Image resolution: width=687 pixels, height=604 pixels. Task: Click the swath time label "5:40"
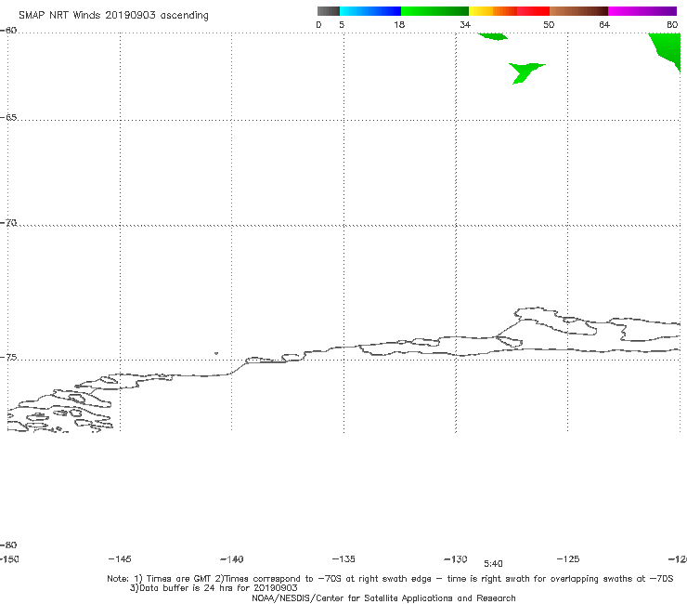tap(493, 564)
